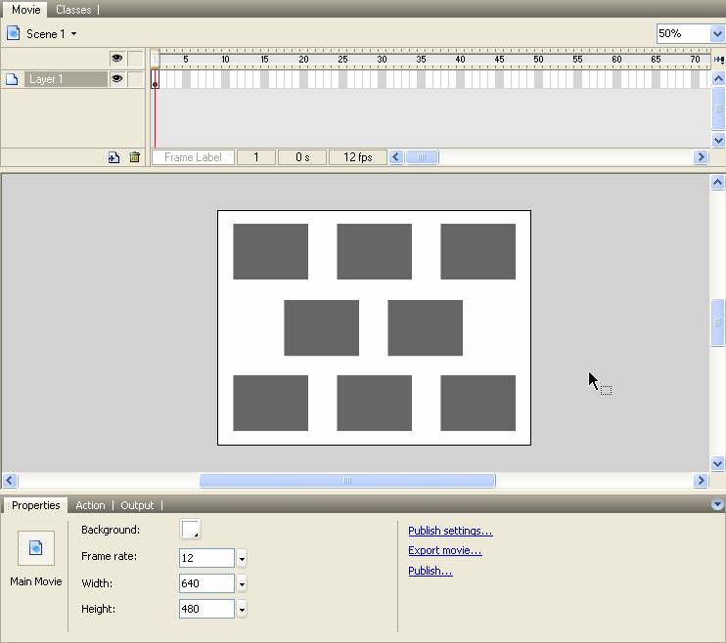Select the bottom-middle gray rectangle on stage

[374, 403]
